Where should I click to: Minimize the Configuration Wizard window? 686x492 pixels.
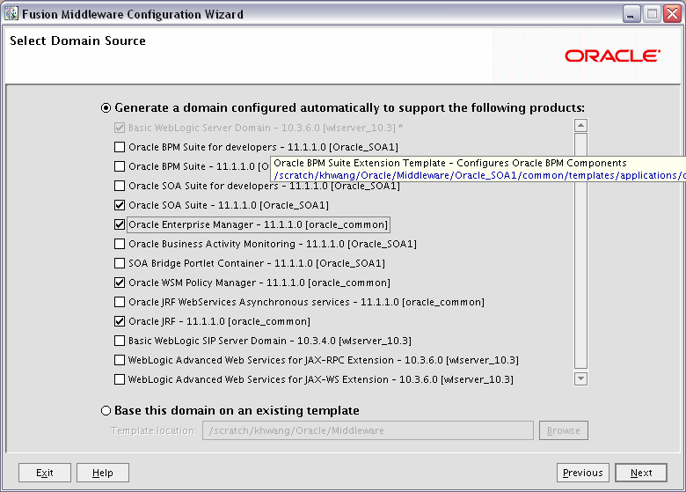(x=631, y=14)
